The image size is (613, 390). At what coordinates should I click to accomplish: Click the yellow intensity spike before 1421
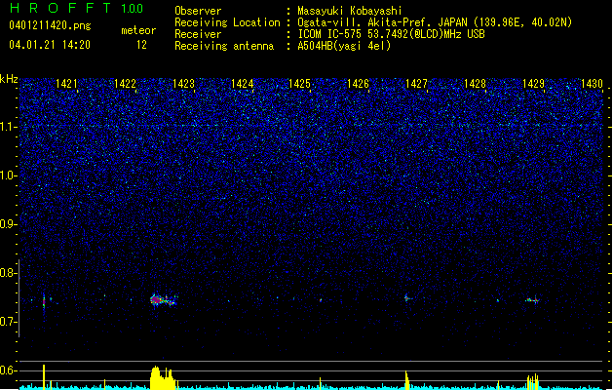point(44,377)
